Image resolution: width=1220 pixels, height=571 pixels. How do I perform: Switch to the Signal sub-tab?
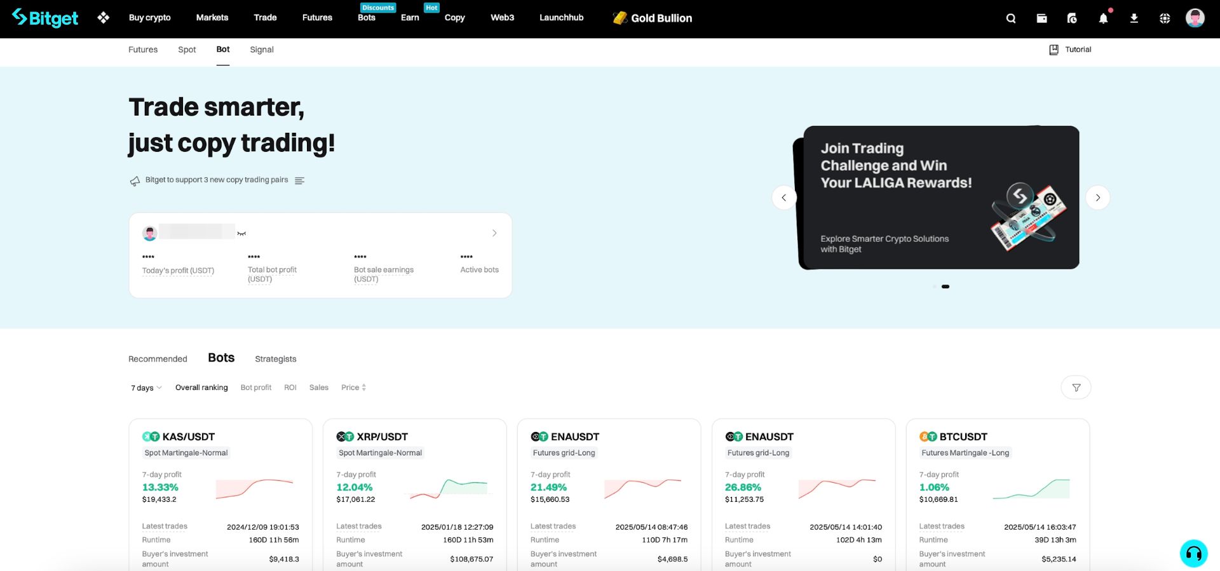pyautogui.click(x=262, y=50)
